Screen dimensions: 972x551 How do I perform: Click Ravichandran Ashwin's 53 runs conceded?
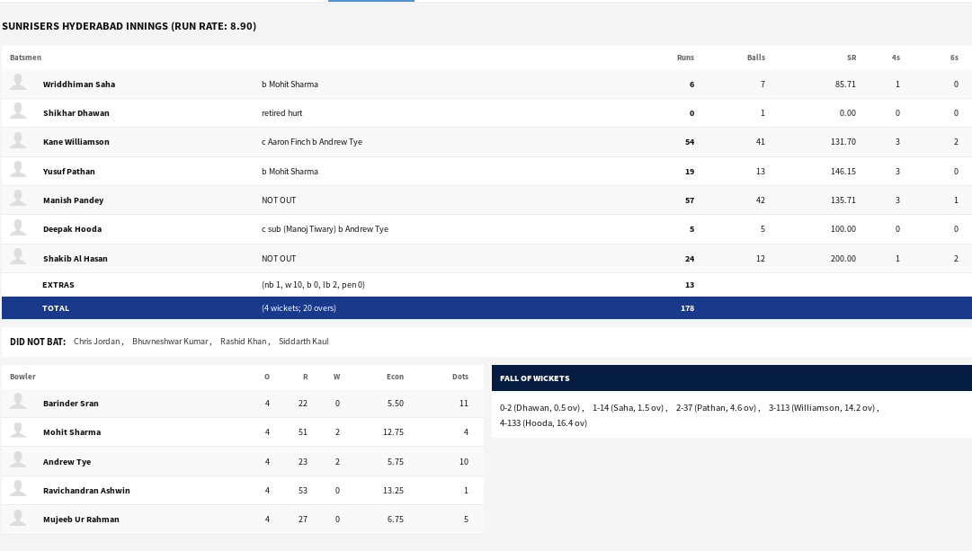click(x=302, y=491)
